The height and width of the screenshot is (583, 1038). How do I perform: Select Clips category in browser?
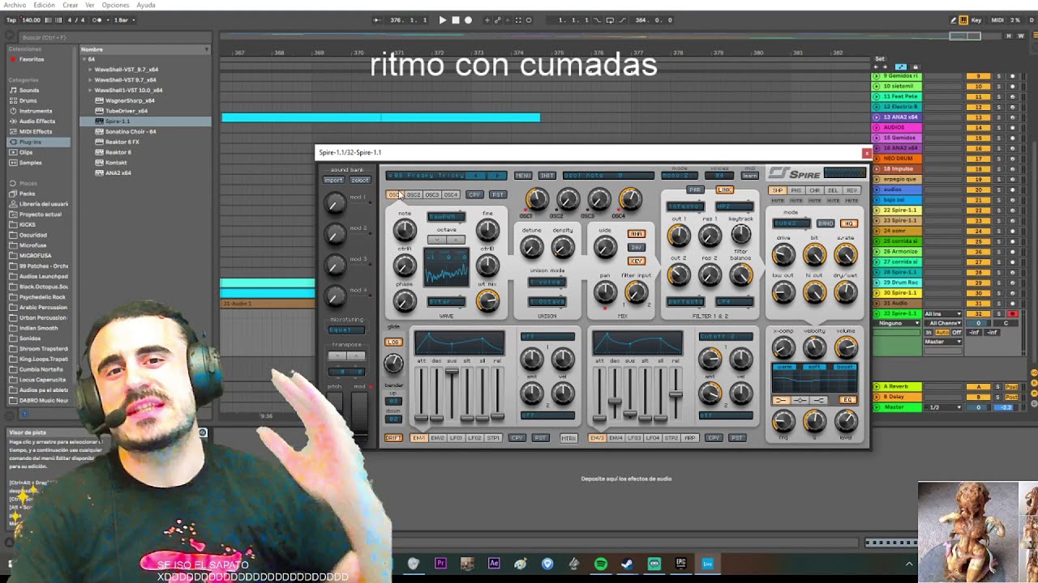(x=27, y=152)
